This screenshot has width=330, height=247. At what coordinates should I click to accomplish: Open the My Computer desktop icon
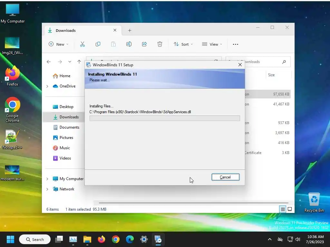point(13,13)
